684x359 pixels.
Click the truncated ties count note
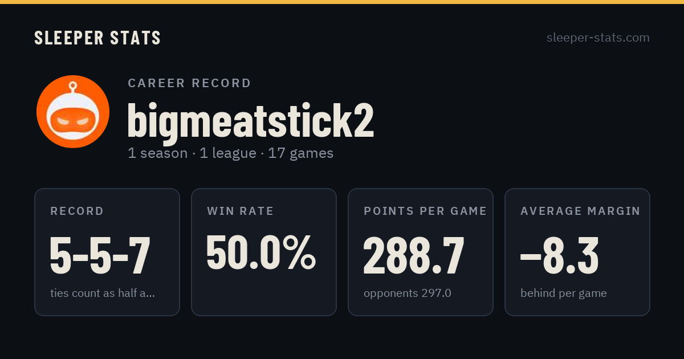point(103,293)
